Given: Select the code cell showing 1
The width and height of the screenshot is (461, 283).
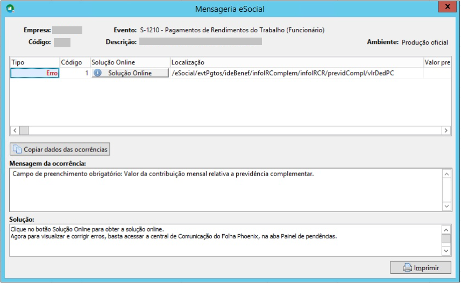Looking at the screenshot, I should 75,73.
